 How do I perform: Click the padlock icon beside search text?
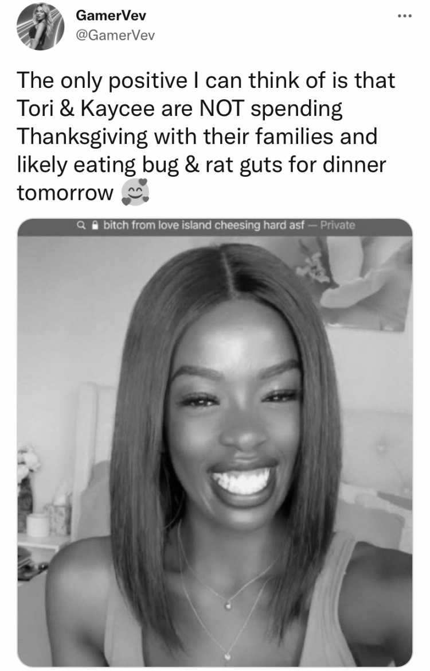pos(95,224)
